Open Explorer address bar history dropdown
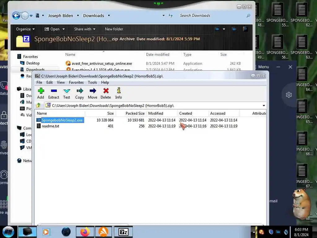Viewport: 317px width, 238px height. tap(163, 15)
